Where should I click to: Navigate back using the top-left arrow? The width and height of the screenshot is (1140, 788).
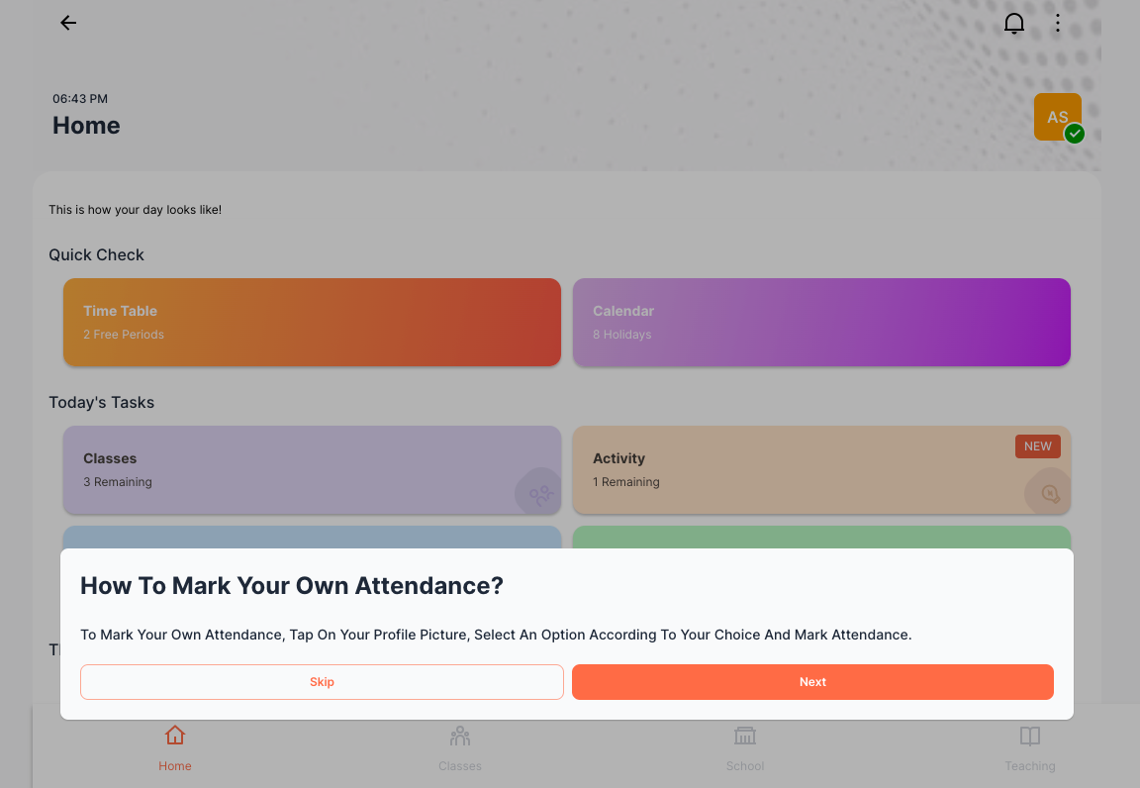point(67,23)
